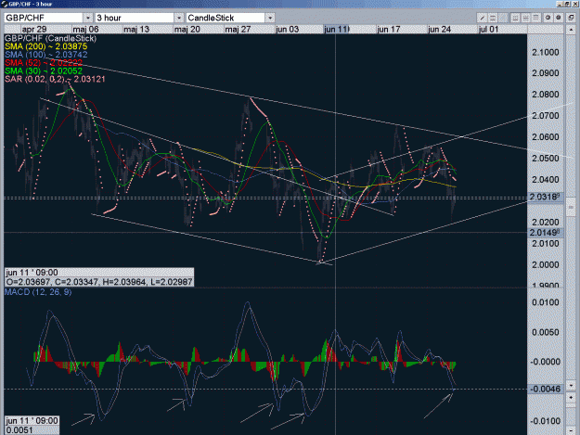Minimize the GBP/CHF chart window
The image size is (580, 435).
coord(560,4)
